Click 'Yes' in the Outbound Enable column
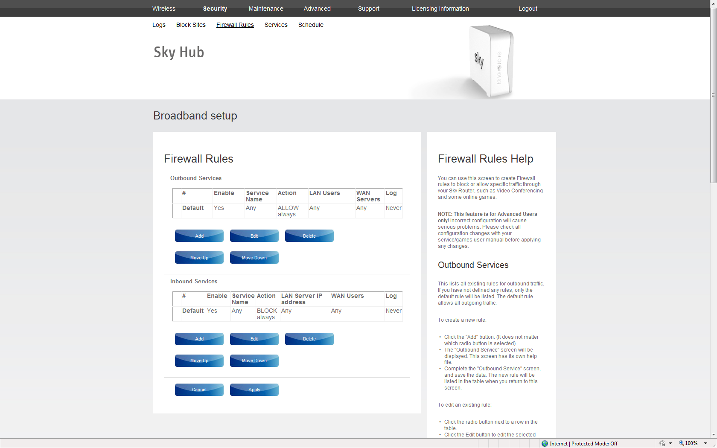 click(219, 208)
